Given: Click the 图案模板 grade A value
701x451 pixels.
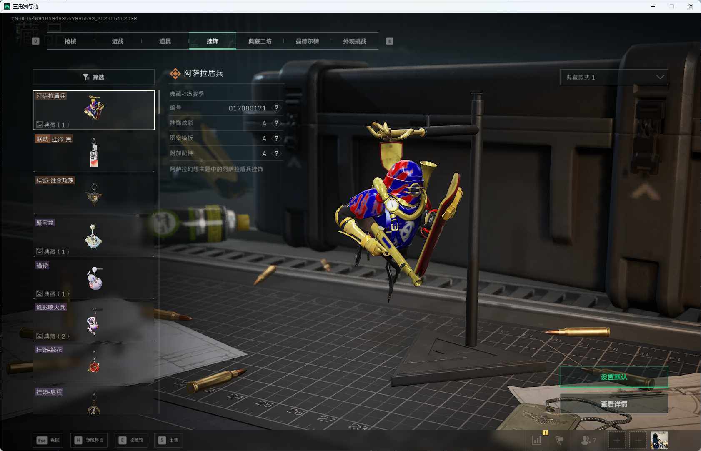Looking at the screenshot, I should [264, 138].
